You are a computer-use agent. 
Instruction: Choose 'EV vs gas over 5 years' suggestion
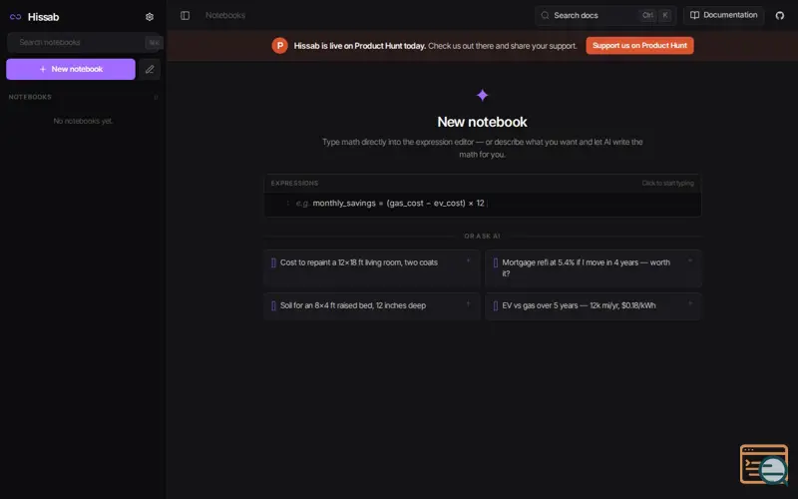point(594,306)
